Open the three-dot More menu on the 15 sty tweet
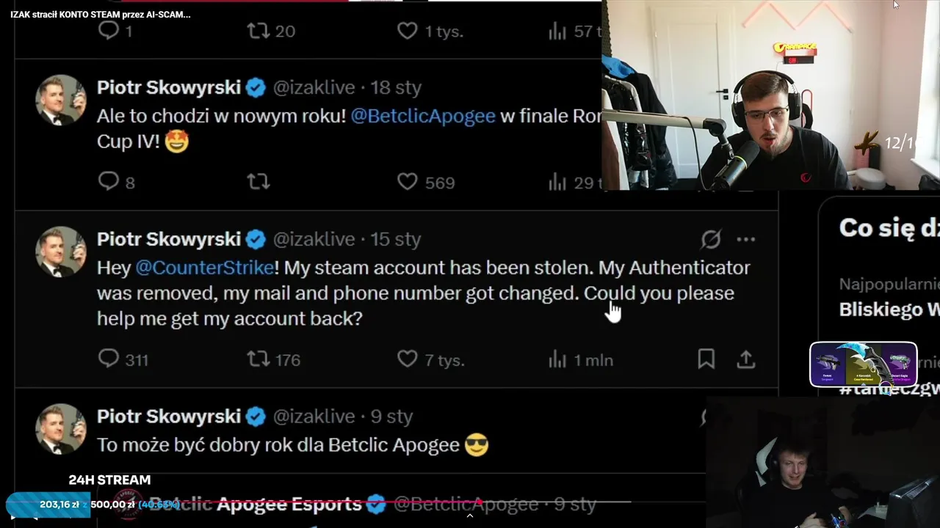Screen dimensions: 940x528 pos(745,239)
